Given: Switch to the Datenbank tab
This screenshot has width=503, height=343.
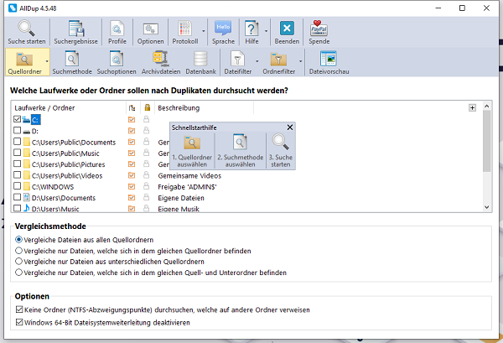Looking at the screenshot, I should click(x=201, y=62).
